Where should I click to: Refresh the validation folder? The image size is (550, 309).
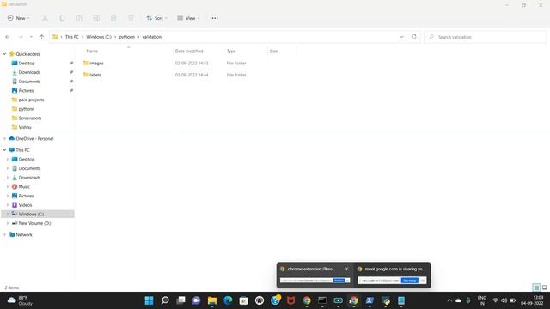click(414, 37)
